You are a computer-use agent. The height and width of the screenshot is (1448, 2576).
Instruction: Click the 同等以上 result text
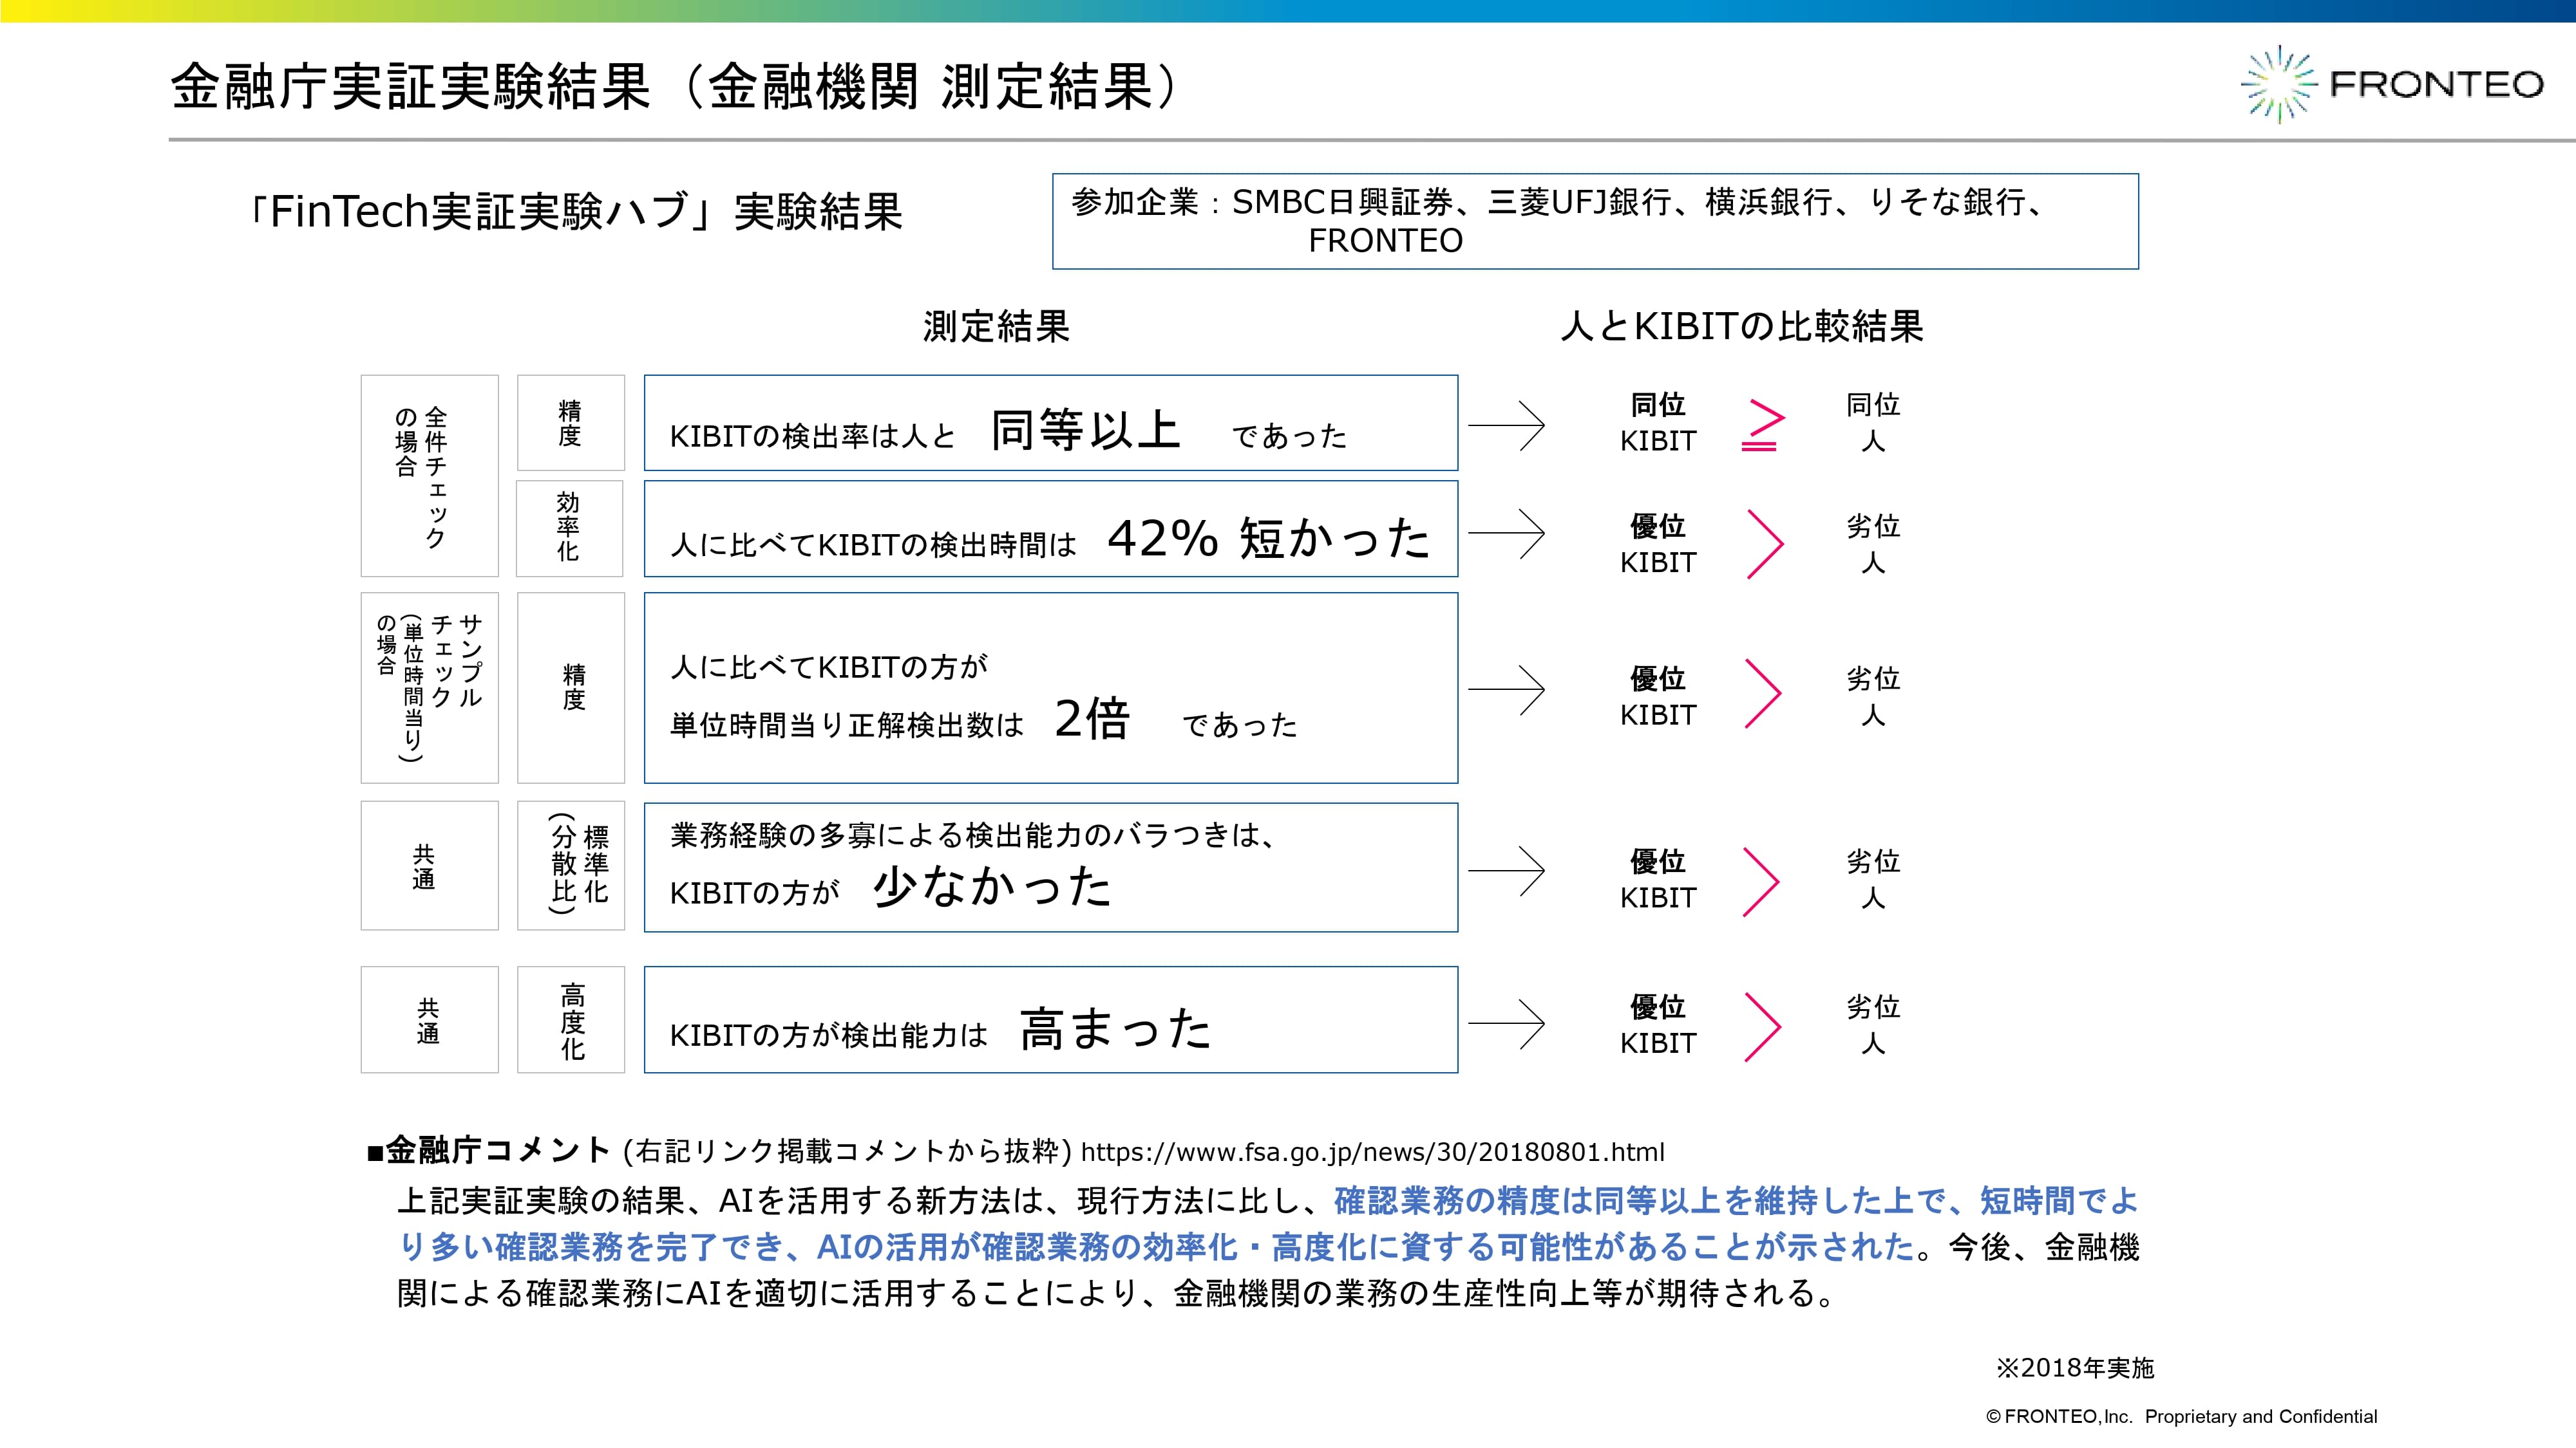(x=1086, y=431)
